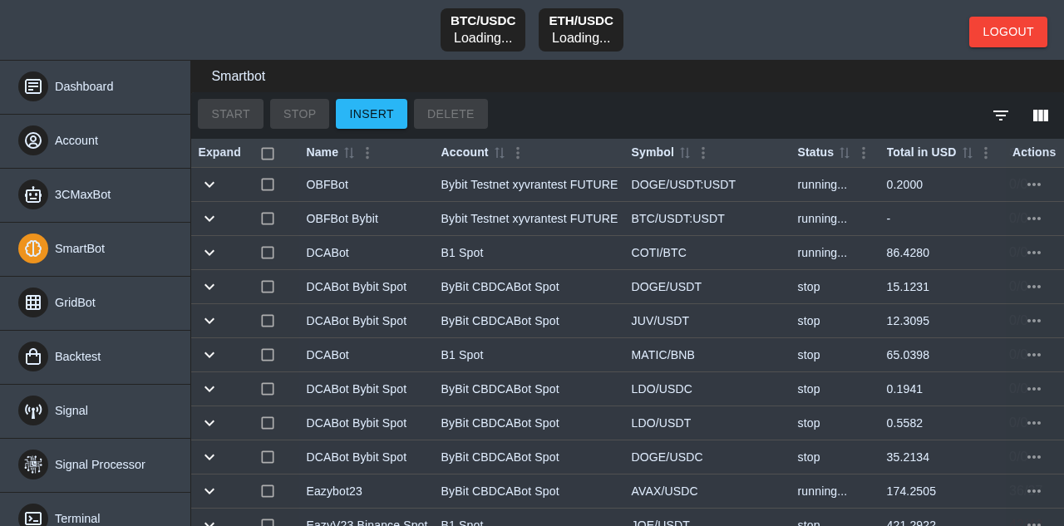The height and width of the screenshot is (526, 1064).
Task: Expand the COTI/BTC DCABot row
Action: coord(209,253)
